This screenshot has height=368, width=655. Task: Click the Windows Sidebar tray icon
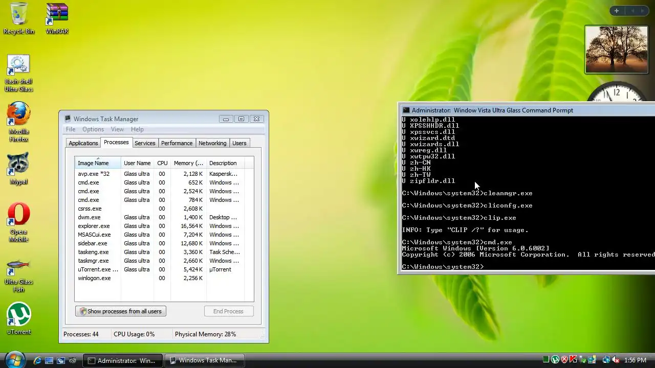tap(592, 360)
